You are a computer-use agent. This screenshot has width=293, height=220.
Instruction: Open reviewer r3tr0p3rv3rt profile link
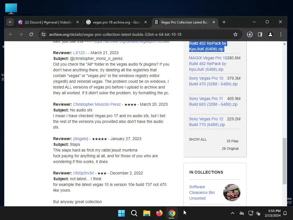(x=84, y=173)
